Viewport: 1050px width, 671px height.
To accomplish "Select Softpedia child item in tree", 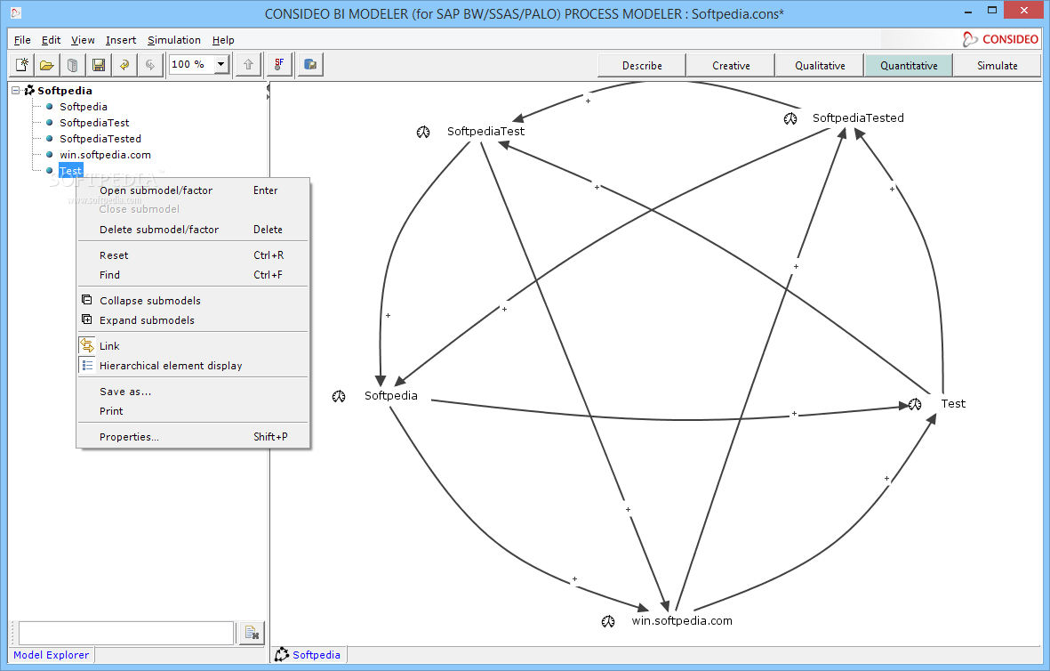I will 83,107.
